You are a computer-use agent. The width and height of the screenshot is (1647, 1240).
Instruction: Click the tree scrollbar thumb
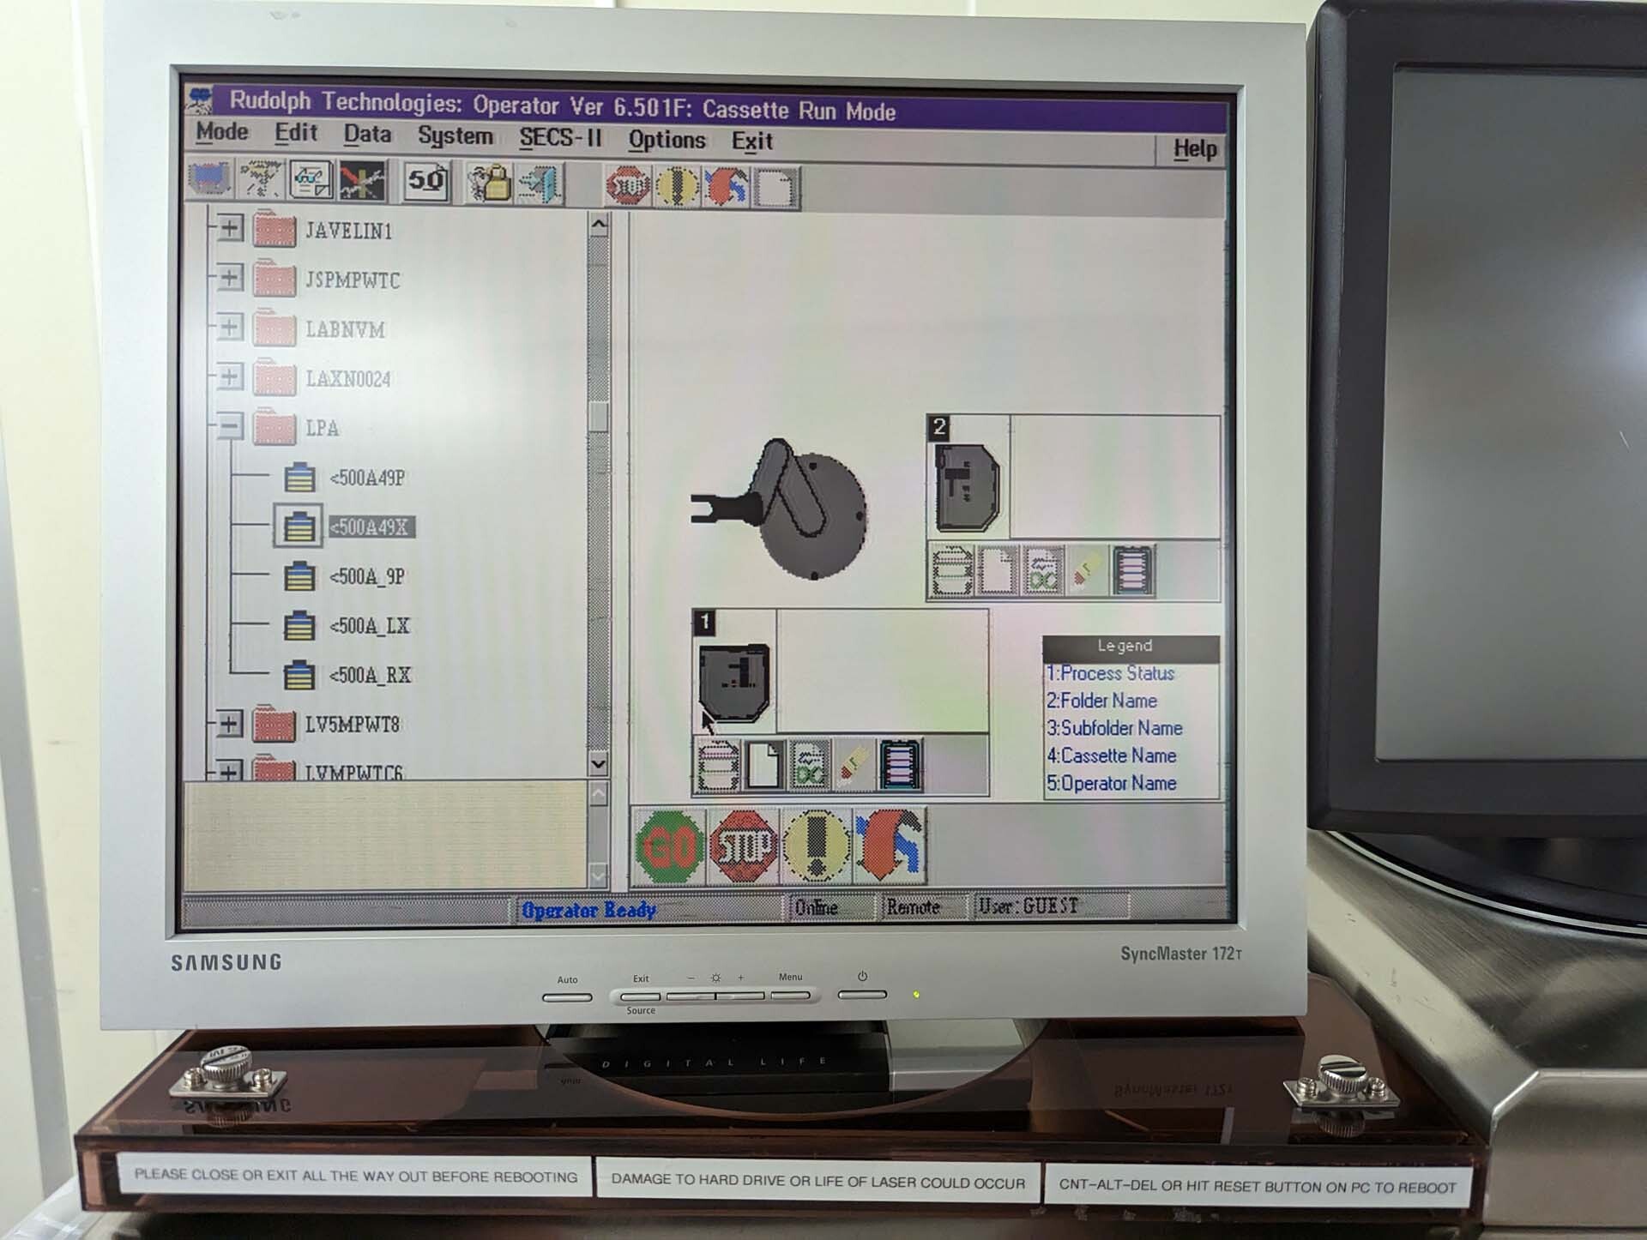tap(599, 416)
